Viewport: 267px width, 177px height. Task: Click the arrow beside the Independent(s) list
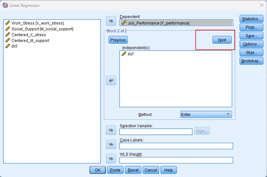tap(111, 80)
